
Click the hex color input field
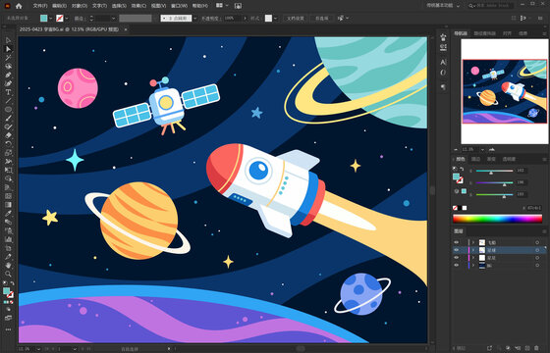click(x=533, y=208)
